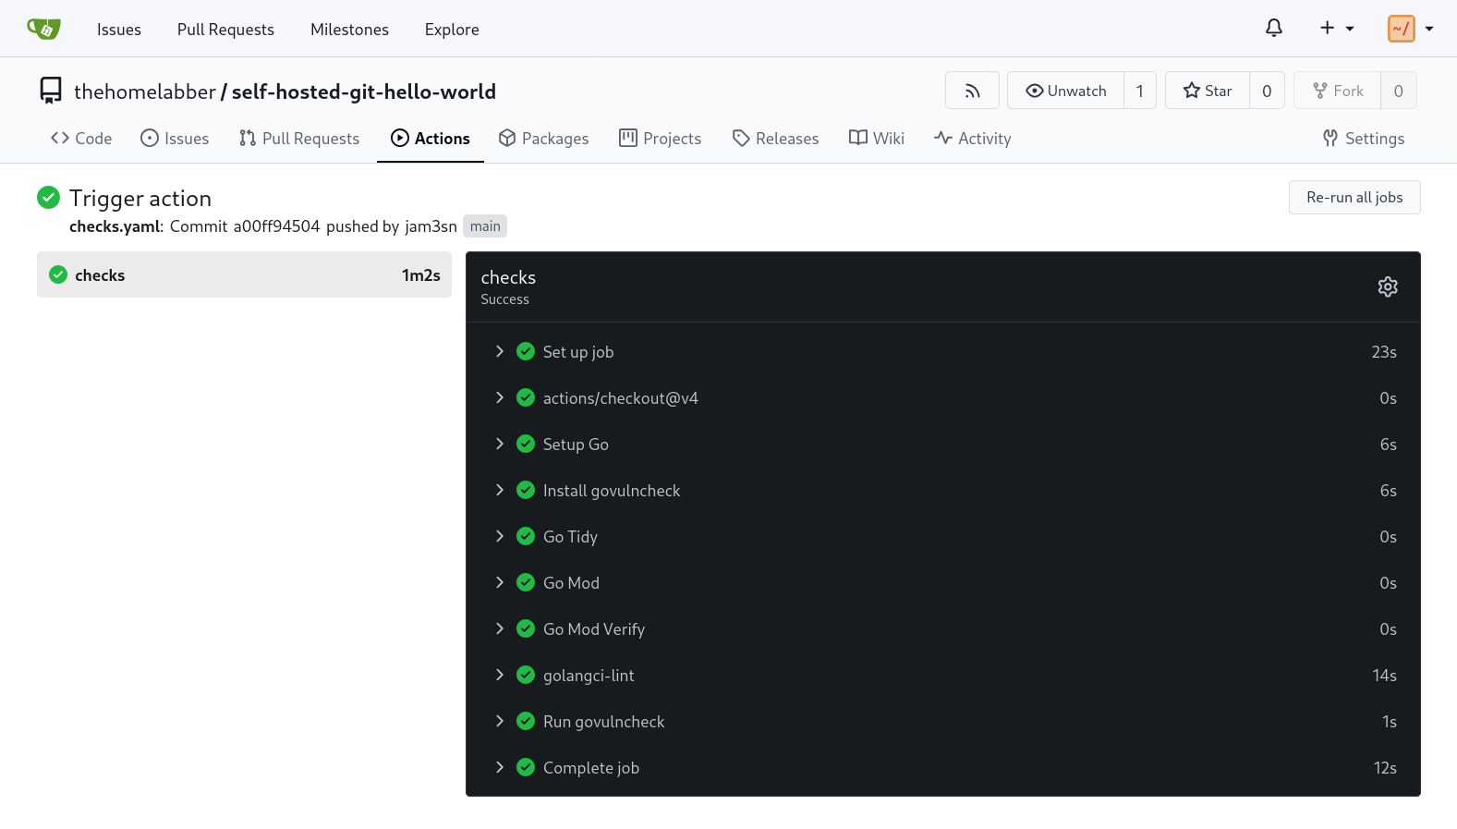This screenshot has width=1457, height=829.
Task: Open the notifications bell
Action: pos(1274,29)
